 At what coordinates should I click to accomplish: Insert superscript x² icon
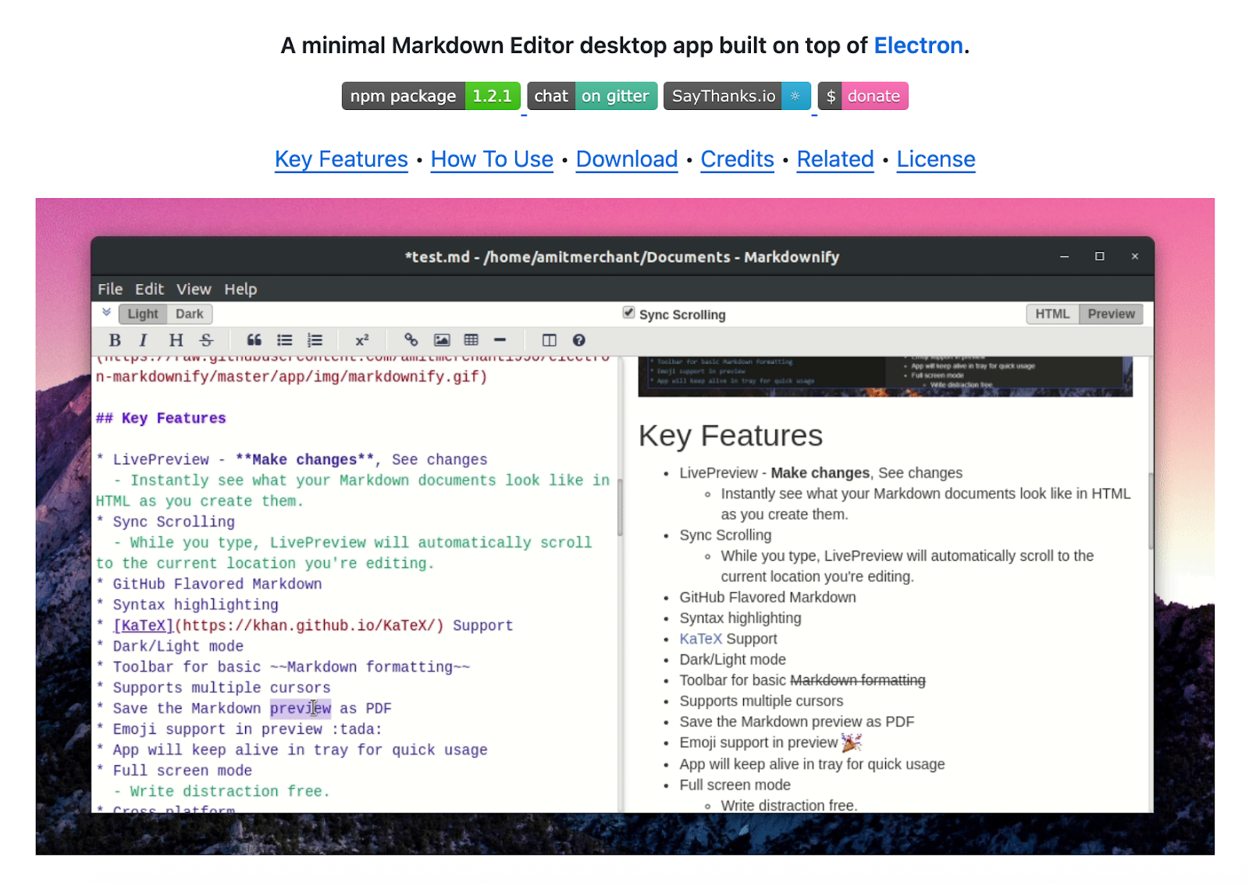click(362, 340)
